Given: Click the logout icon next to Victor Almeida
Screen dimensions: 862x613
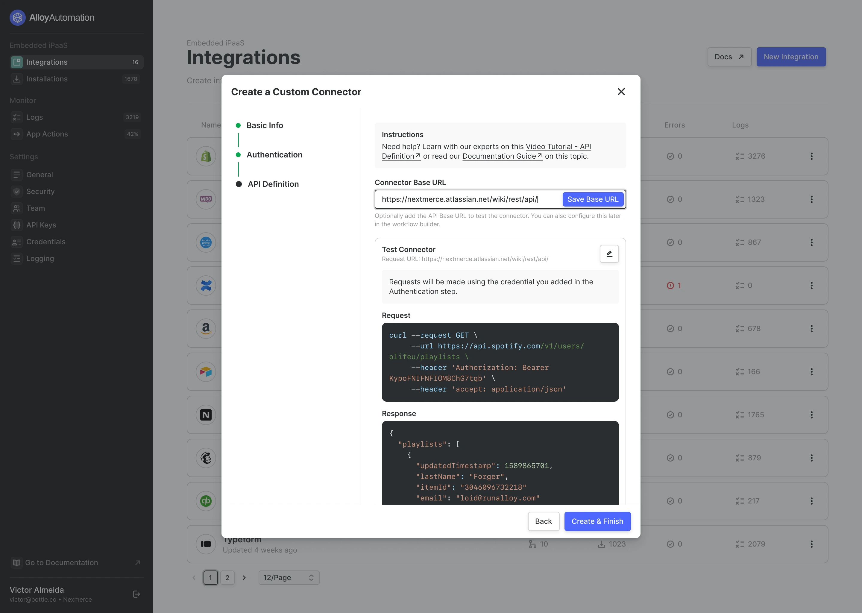Looking at the screenshot, I should point(136,594).
